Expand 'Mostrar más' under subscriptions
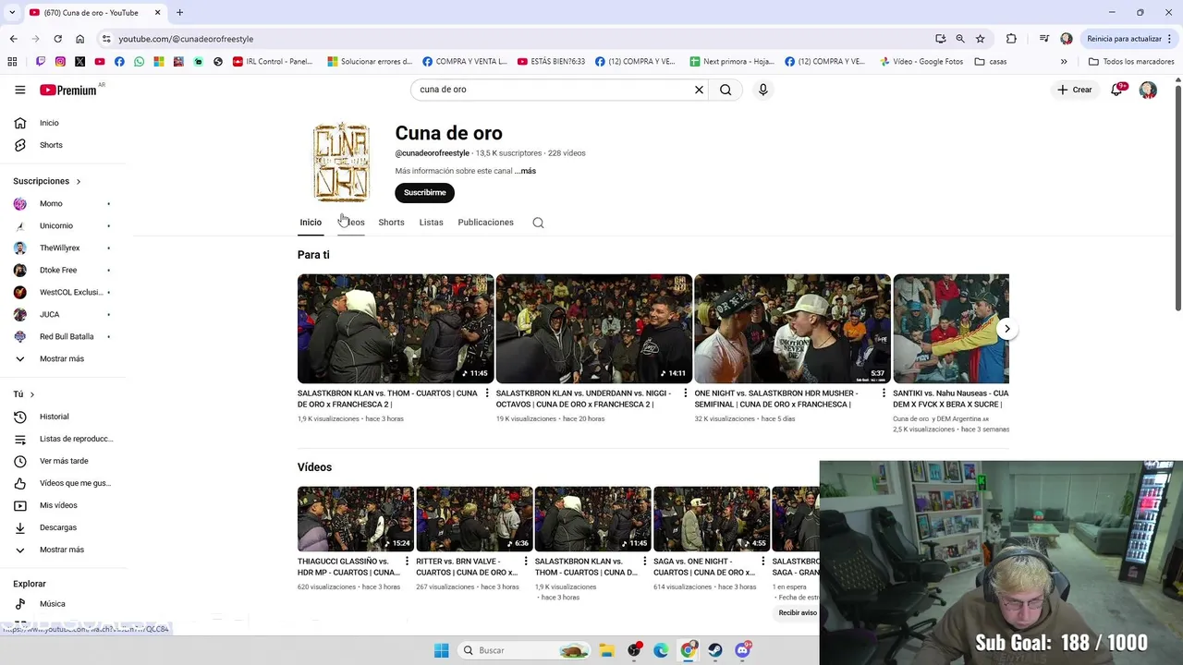This screenshot has height=665, width=1183. pyautogui.click(x=61, y=358)
